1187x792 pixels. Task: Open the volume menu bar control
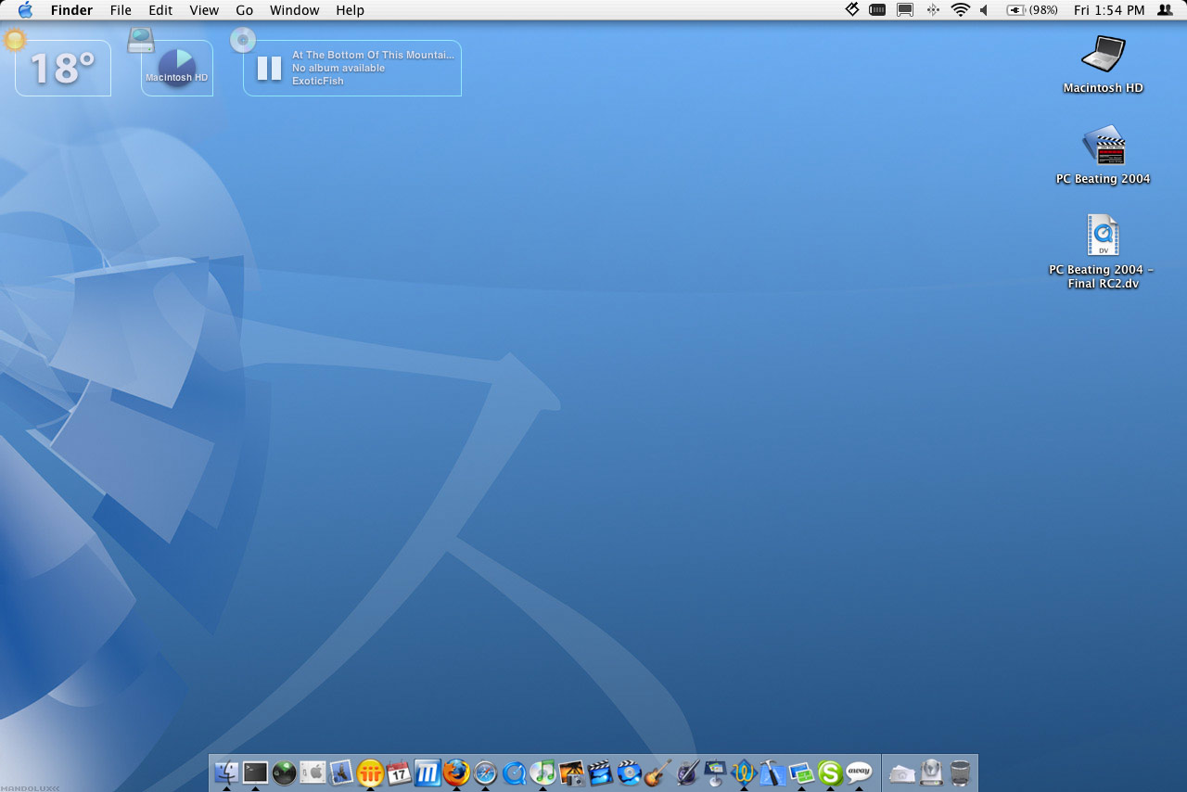click(x=984, y=10)
